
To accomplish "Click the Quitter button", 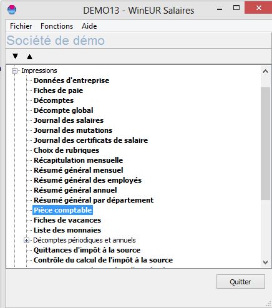I will [x=241, y=282].
